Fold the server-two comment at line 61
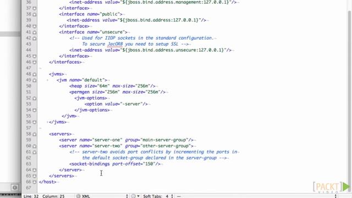This screenshot has height=198, width=352. 34,152
